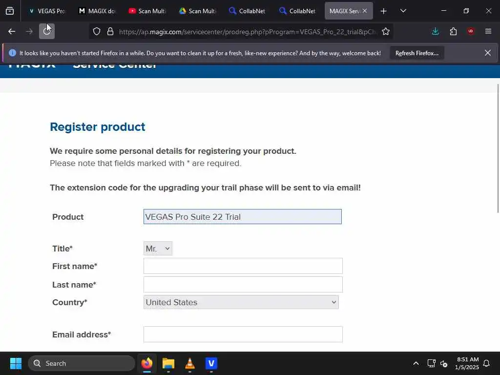
Task: Show hidden system tray icons
Action: click(416, 363)
